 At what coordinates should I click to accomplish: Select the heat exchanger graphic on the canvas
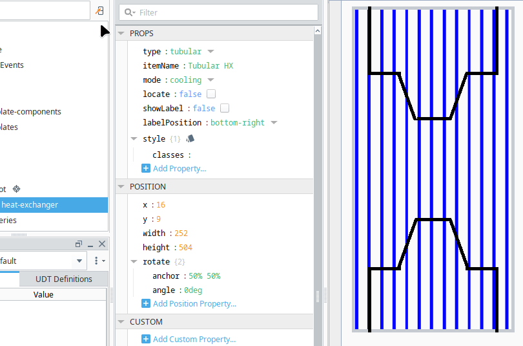[433, 169]
